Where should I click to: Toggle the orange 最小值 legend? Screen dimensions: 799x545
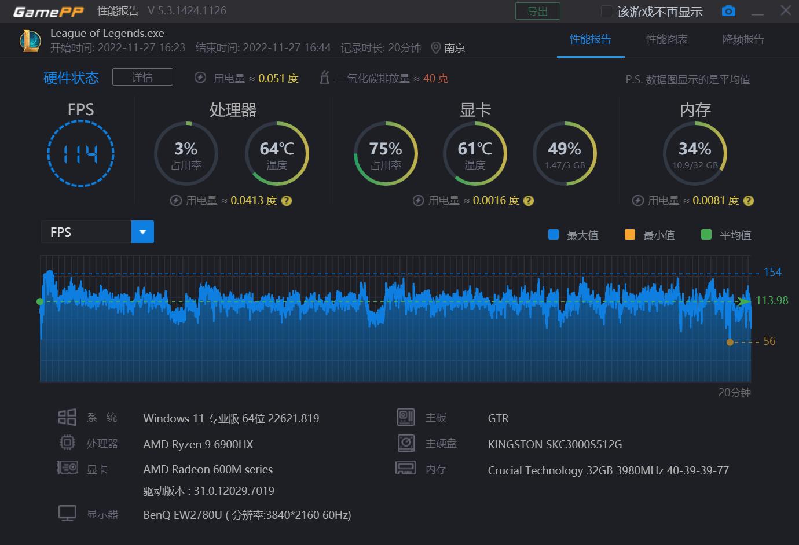(629, 234)
